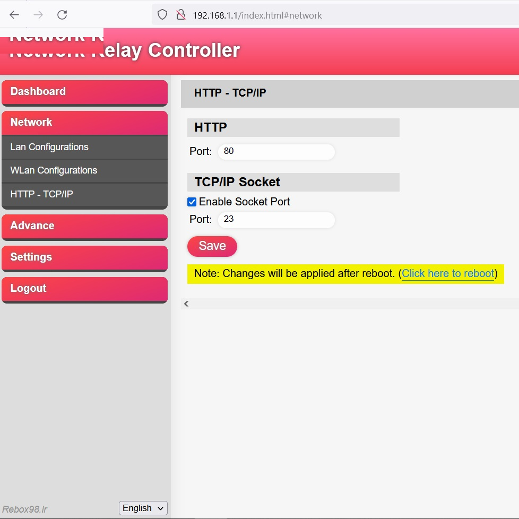Uncheck Enable Socket Port checkbox

[x=192, y=202]
